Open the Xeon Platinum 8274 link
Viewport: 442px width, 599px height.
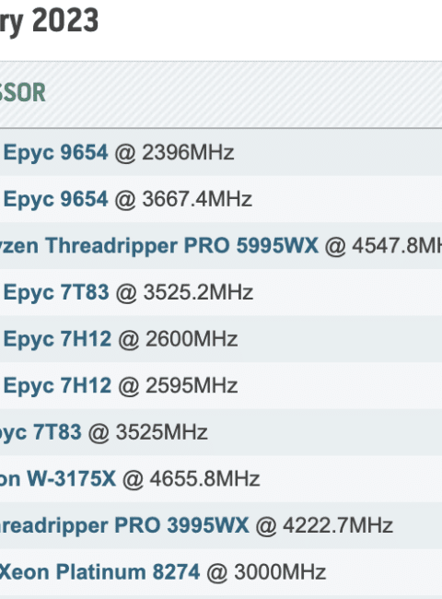click(99, 572)
